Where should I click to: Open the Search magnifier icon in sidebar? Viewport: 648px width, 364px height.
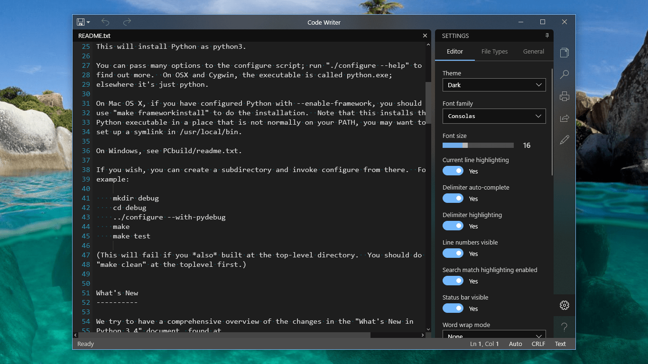click(x=564, y=74)
